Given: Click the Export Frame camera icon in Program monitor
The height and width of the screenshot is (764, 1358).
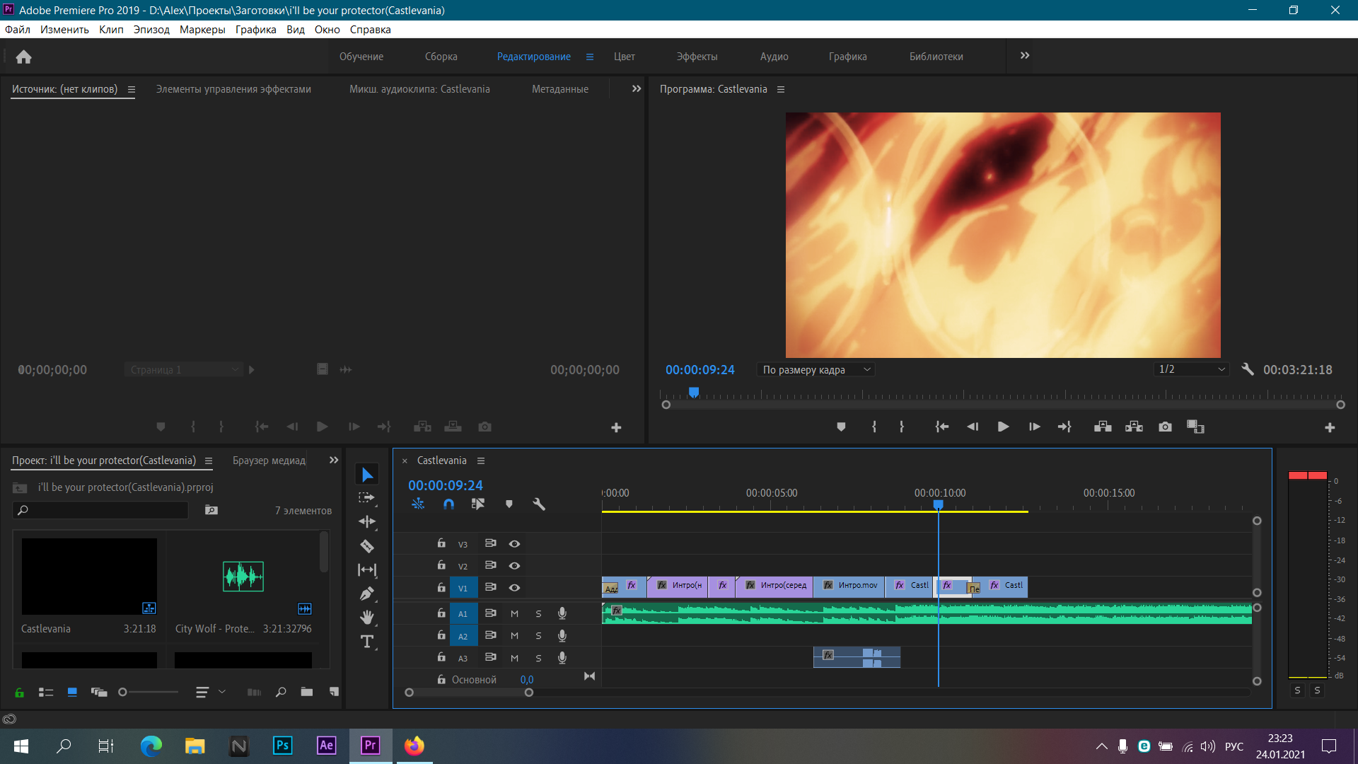Looking at the screenshot, I should 1165,427.
